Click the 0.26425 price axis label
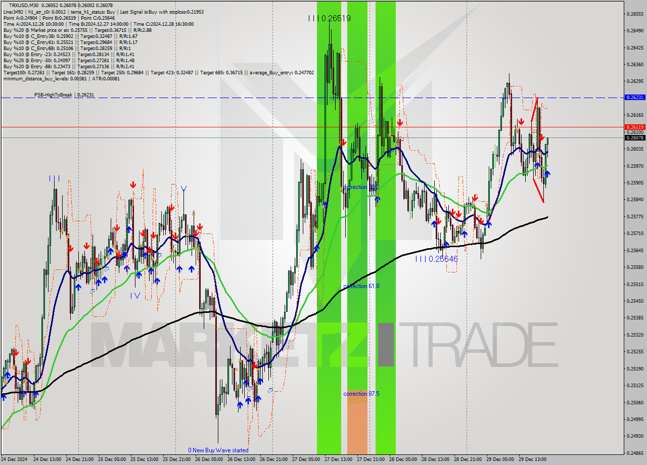The height and width of the screenshot is (465, 647). point(634,48)
